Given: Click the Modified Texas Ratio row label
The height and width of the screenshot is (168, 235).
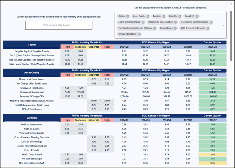Looking at the screenshot, I should click(32, 101).
